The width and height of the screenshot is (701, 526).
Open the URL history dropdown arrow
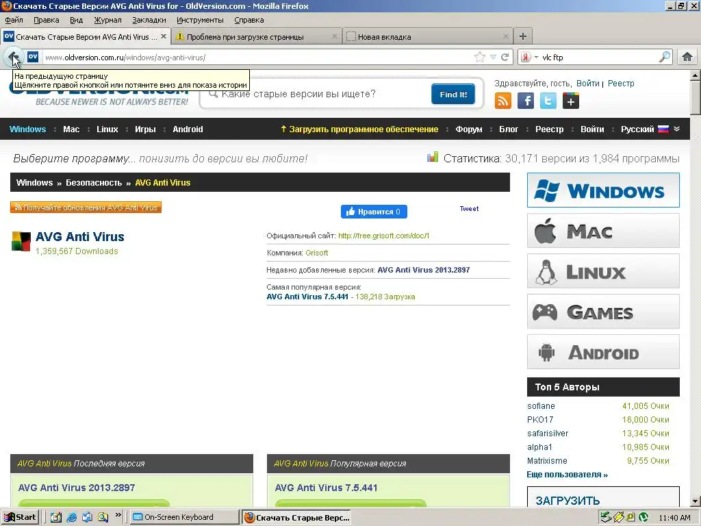[x=493, y=57]
